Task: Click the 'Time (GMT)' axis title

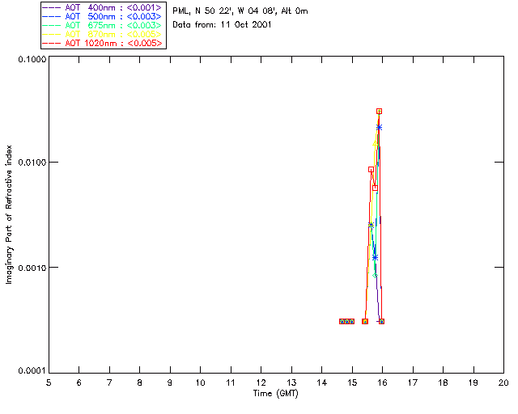Action: point(276,394)
